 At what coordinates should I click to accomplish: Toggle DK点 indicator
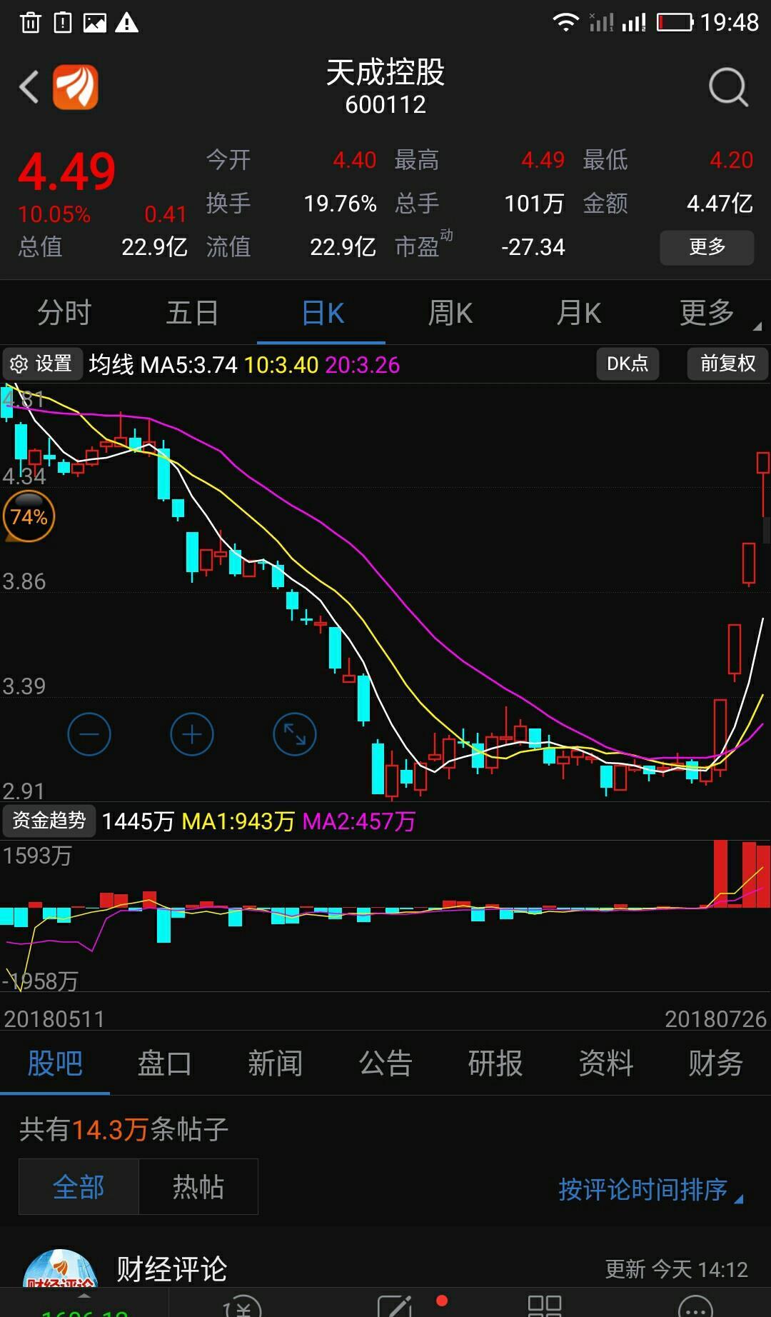[x=628, y=364]
